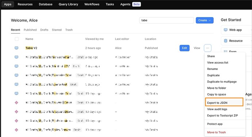This screenshot has width=252, height=137.
Task: Click the Resource card under Get Started
Action: pyautogui.click(x=236, y=41)
